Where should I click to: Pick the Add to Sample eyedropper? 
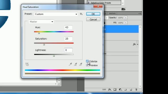click(x=75, y=64)
